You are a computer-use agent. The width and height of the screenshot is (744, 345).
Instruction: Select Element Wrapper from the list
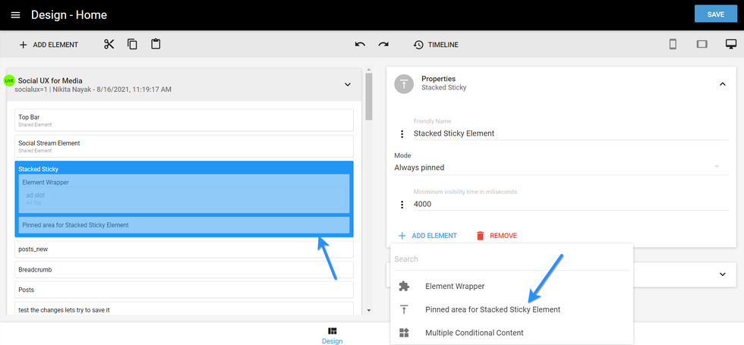[455, 286]
